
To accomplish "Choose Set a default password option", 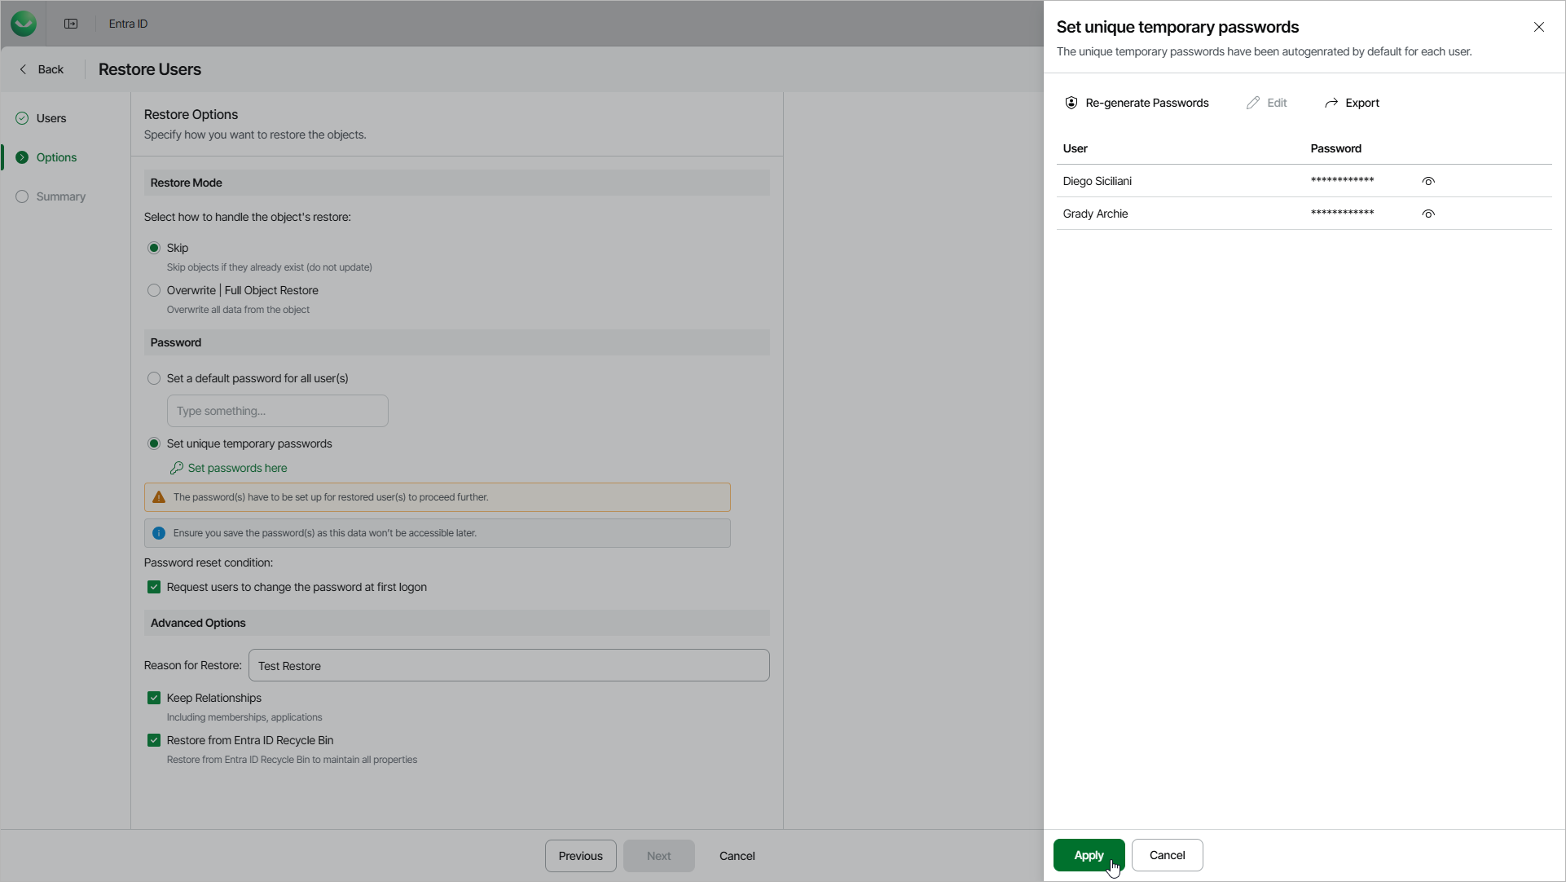I will click(x=154, y=378).
